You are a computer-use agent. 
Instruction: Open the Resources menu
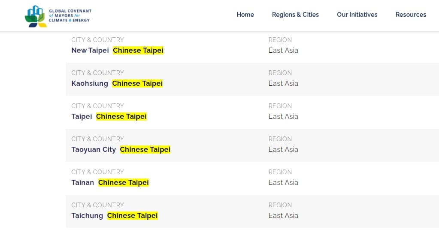[x=411, y=15]
